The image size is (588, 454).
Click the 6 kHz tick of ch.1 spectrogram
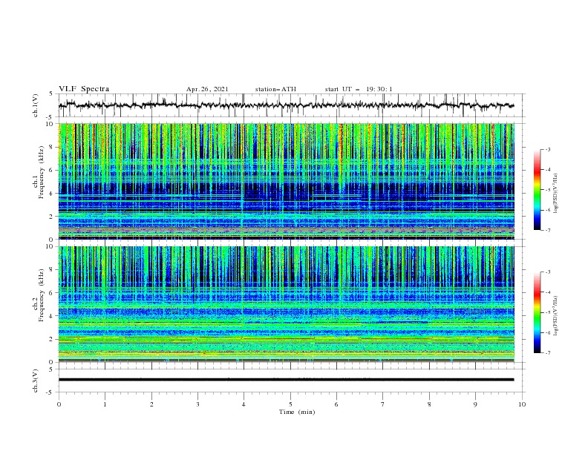point(52,171)
